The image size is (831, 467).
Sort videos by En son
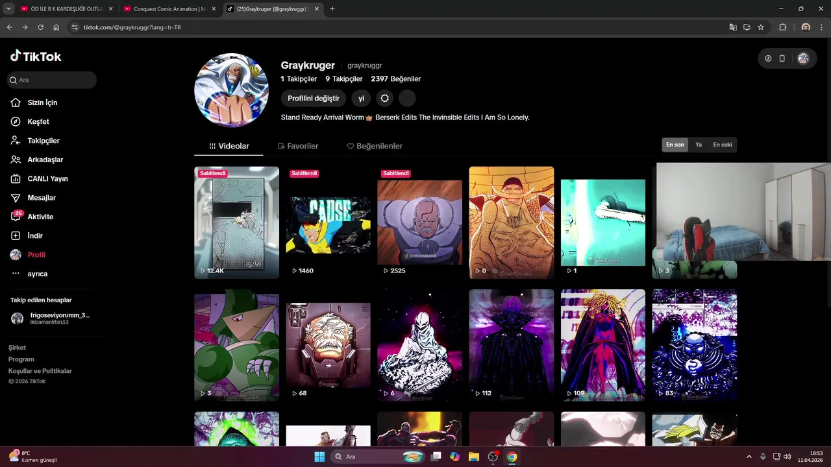[675, 145]
